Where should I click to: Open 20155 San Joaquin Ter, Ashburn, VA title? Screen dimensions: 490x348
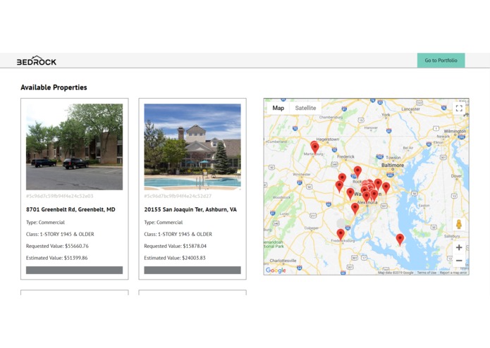190,209
